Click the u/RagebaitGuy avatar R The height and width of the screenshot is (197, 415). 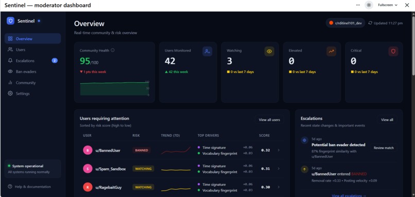tap(88, 187)
